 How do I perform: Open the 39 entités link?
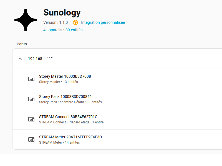pos(74,30)
